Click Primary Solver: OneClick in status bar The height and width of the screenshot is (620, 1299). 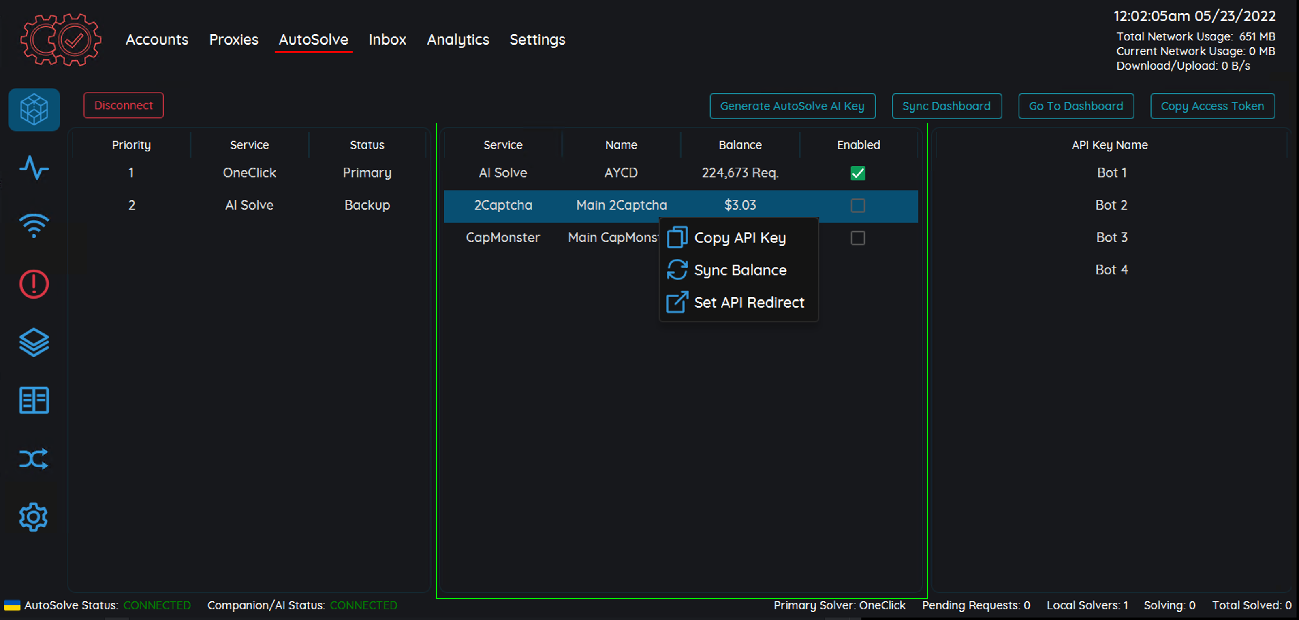point(840,605)
